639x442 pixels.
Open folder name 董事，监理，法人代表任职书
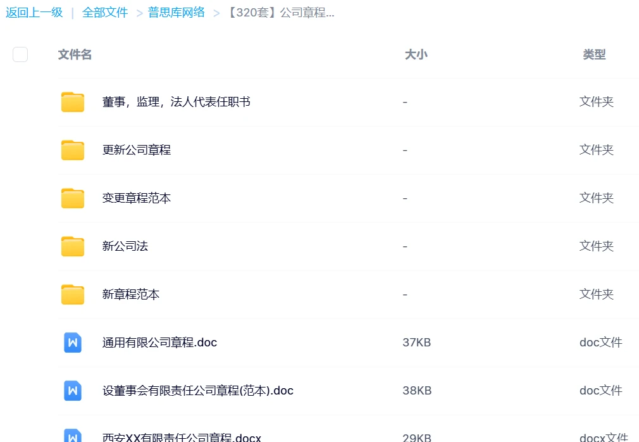(176, 102)
